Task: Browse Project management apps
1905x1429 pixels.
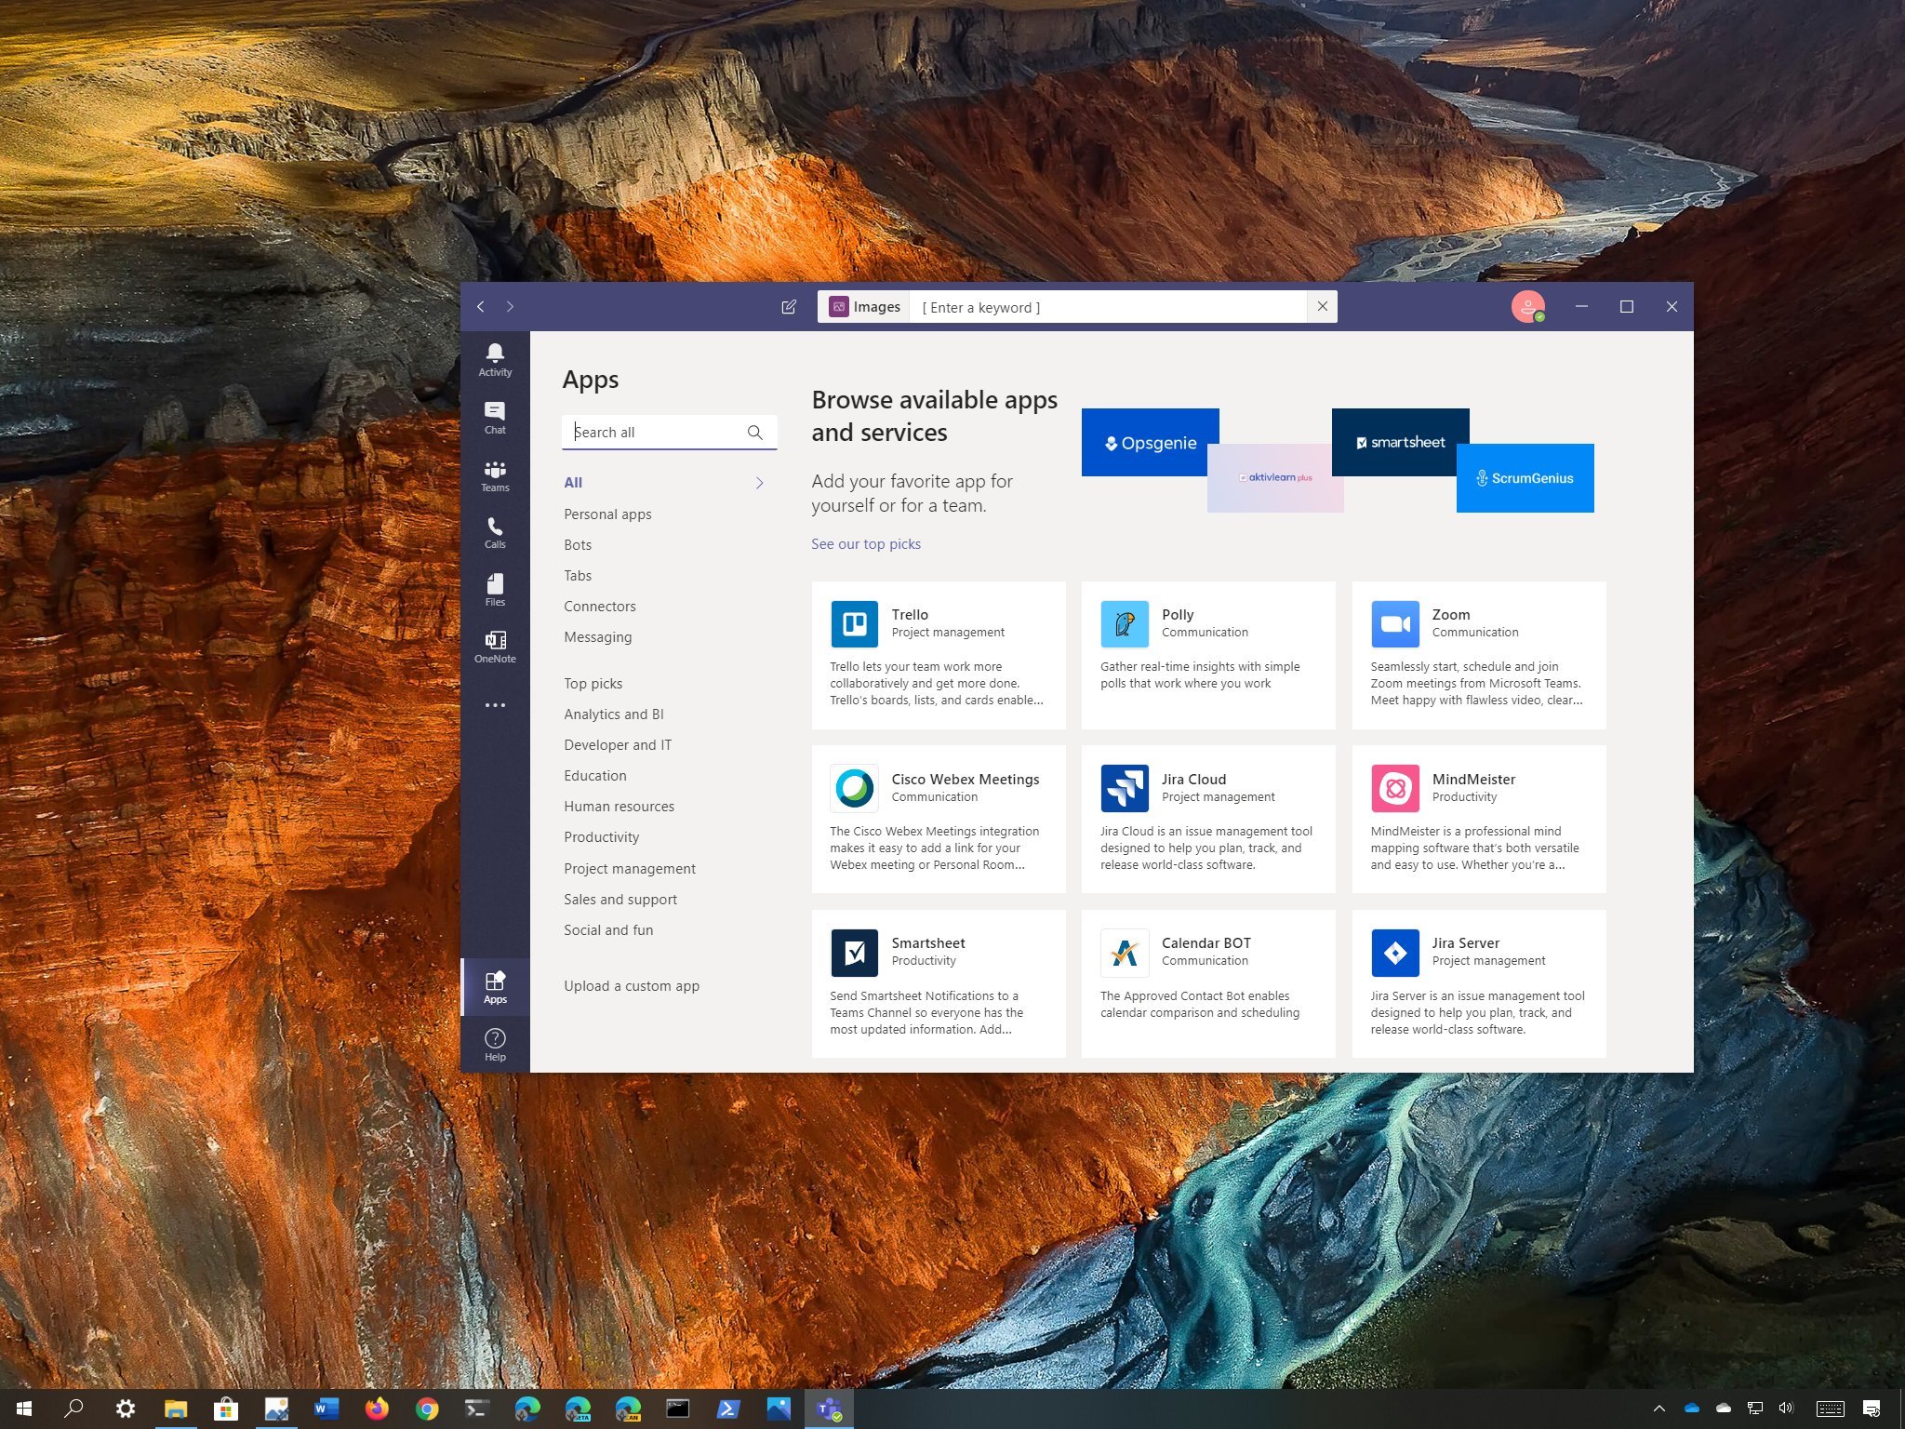Action: (630, 869)
